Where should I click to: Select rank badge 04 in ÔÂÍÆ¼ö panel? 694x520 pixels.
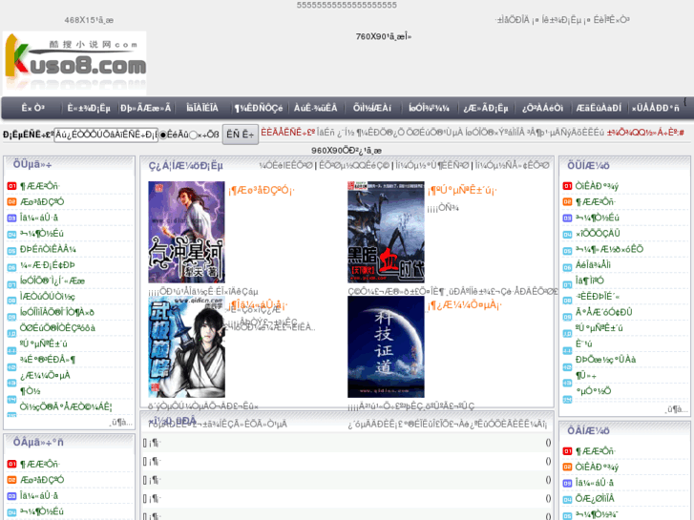567,500
